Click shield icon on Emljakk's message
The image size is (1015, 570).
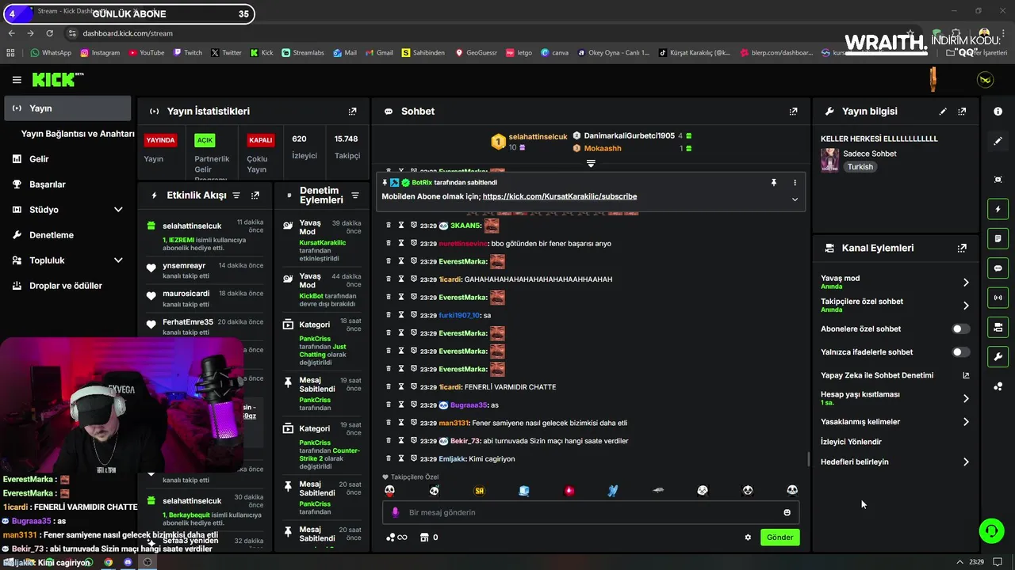pos(414,458)
